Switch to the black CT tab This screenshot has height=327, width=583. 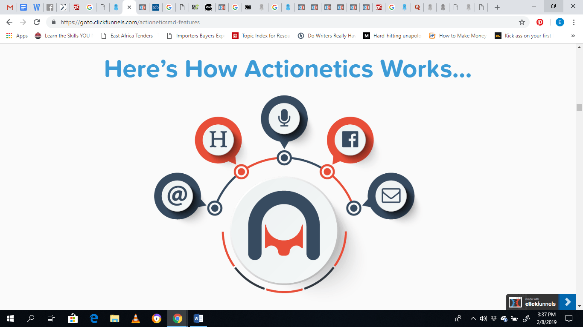coord(248,7)
